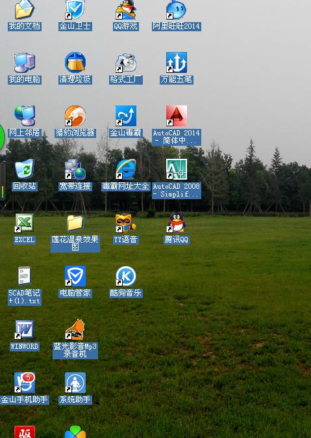Screen dimensions: 311x438
Task: Click the 我的文档 label text
Action: pyautogui.click(x=25, y=26)
